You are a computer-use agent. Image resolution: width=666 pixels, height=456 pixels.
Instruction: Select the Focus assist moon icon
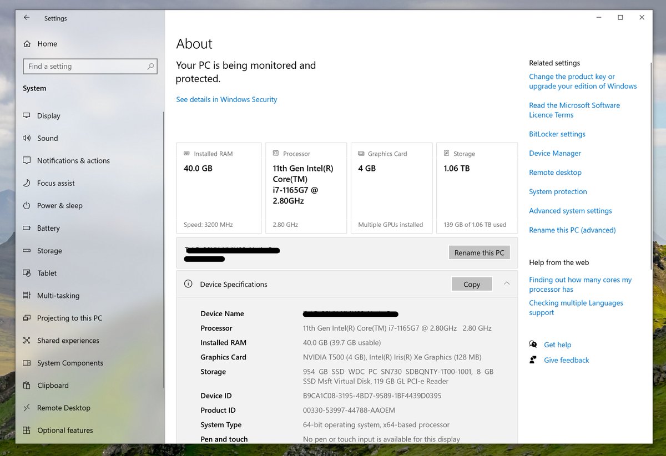pyautogui.click(x=27, y=183)
